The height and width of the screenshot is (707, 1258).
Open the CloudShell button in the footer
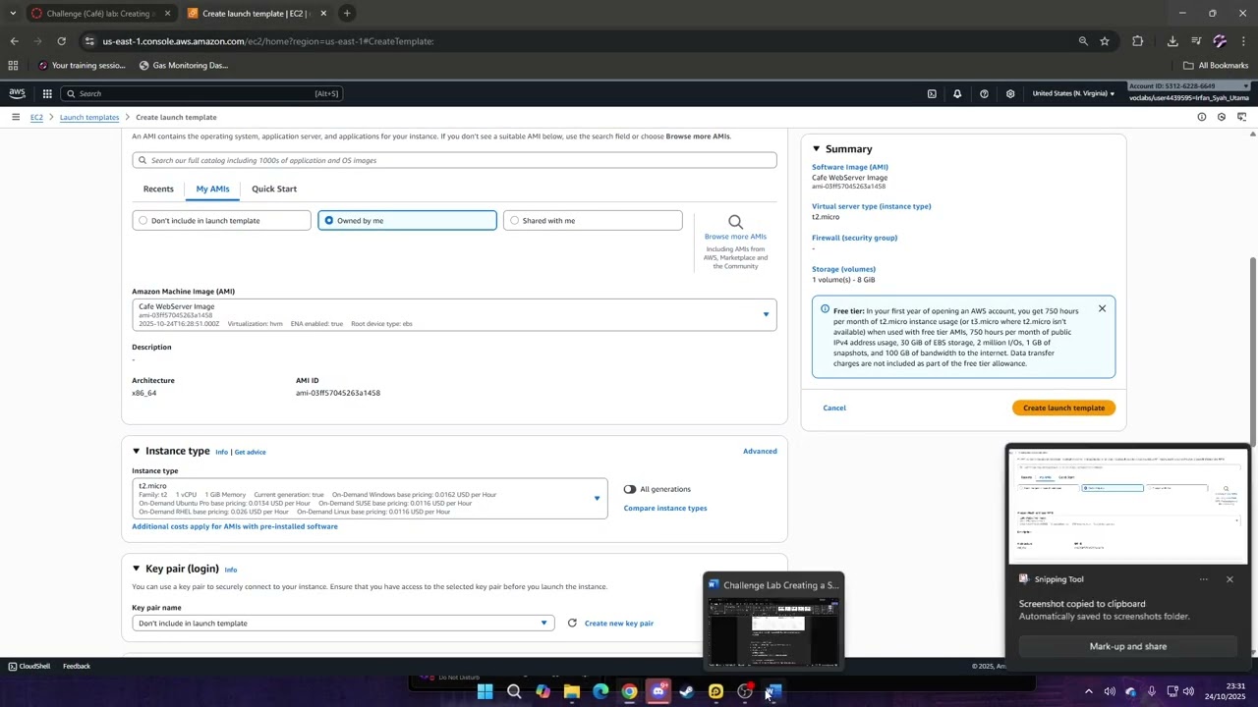tap(29, 666)
